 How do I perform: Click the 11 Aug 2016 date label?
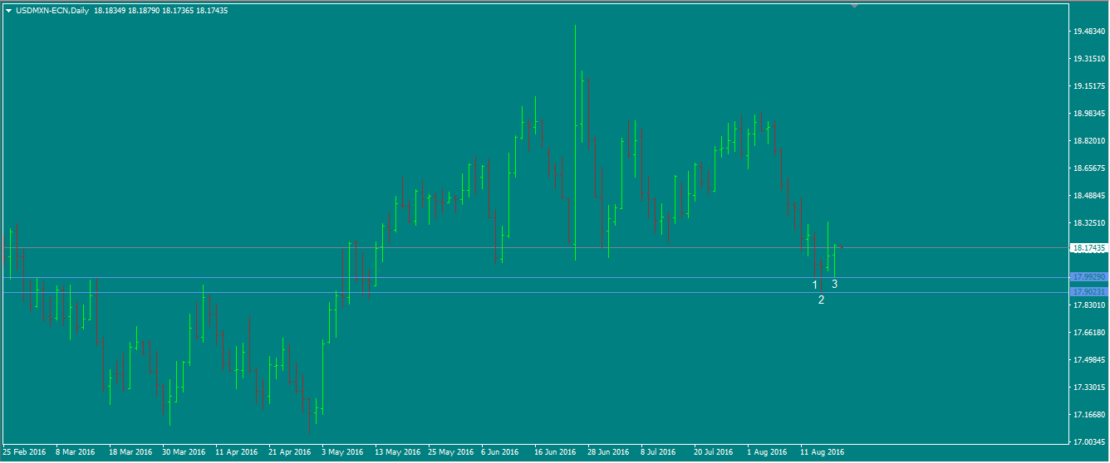point(822,452)
